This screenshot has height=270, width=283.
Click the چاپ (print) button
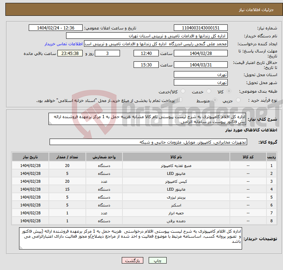coord(157,260)
